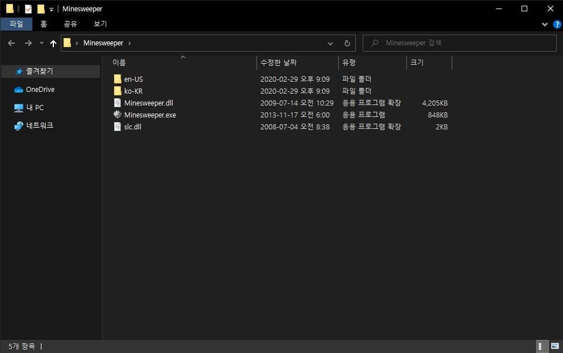Viewport: 563px width, 353px height.
Task: Click the ko-KR folder icon
Action: coord(117,91)
